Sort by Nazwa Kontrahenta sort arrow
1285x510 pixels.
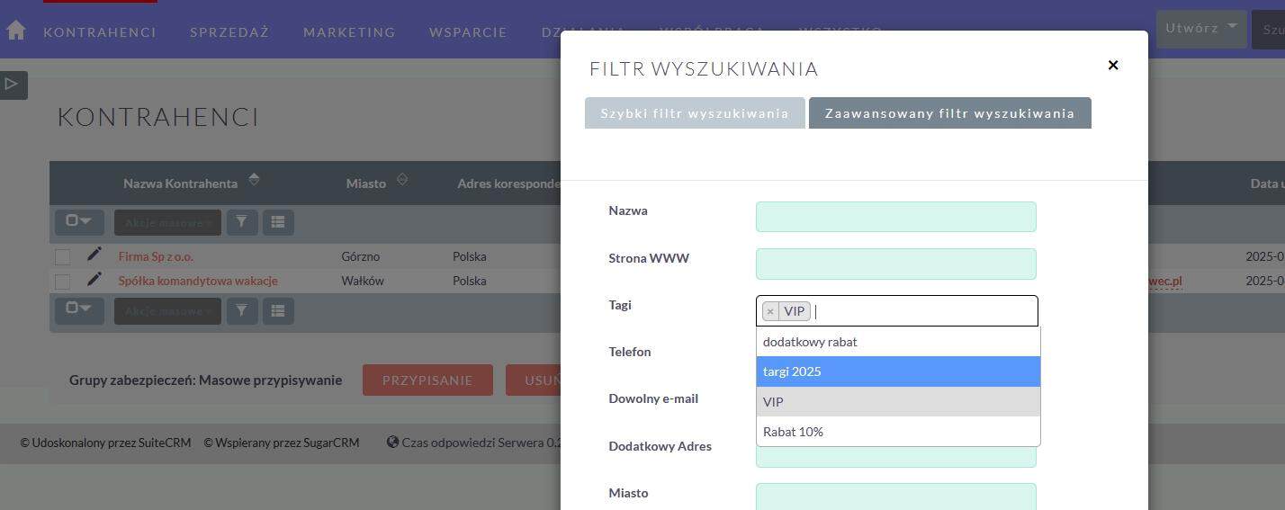pyautogui.click(x=255, y=180)
